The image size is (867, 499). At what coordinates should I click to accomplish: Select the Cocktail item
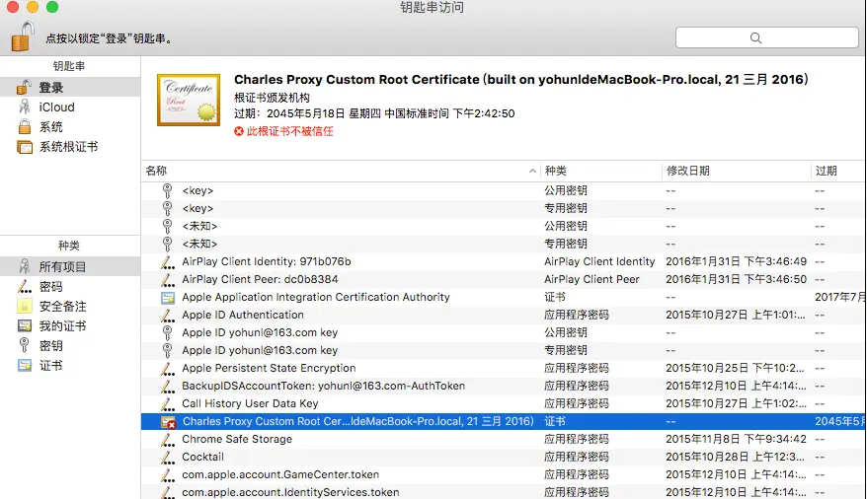coord(504,457)
